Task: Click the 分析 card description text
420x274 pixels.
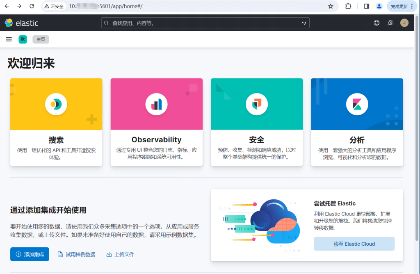Action: click(357, 153)
